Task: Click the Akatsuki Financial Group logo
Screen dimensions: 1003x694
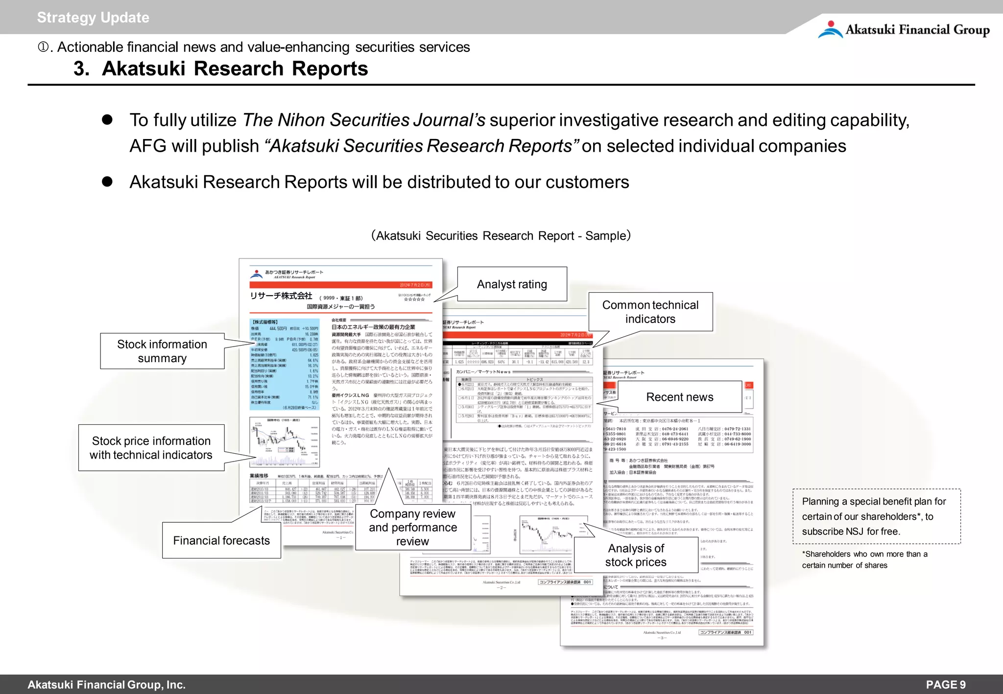Action: [x=904, y=29]
